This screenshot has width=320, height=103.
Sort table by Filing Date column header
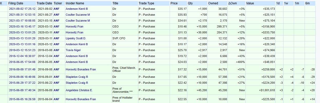point(16,3)
